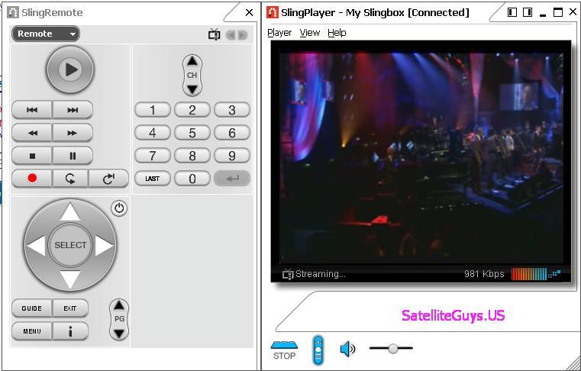Select number 0 on the keypad
Image resolution: width=581 pixels, height=371 pixels.
coord(192,179)
